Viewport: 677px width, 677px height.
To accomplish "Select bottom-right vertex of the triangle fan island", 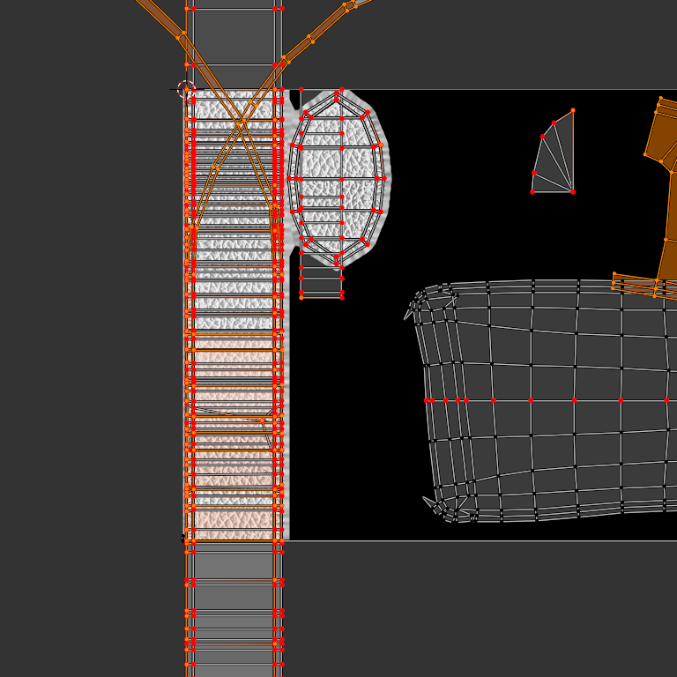I will point(573,191).
